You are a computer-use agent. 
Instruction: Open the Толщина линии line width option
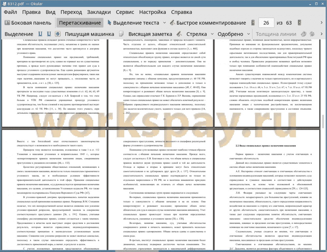point(276,34)
